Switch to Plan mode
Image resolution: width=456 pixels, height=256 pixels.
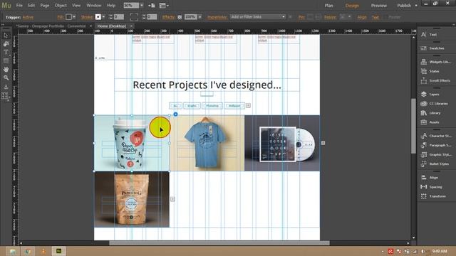point(329,6)
